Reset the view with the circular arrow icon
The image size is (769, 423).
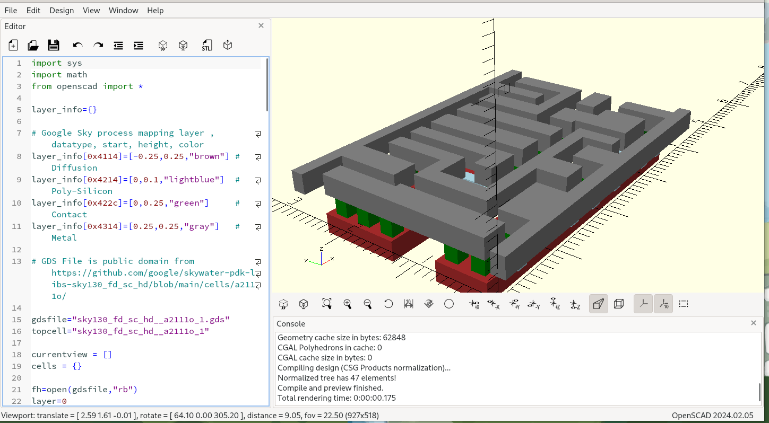click(388, 304)
